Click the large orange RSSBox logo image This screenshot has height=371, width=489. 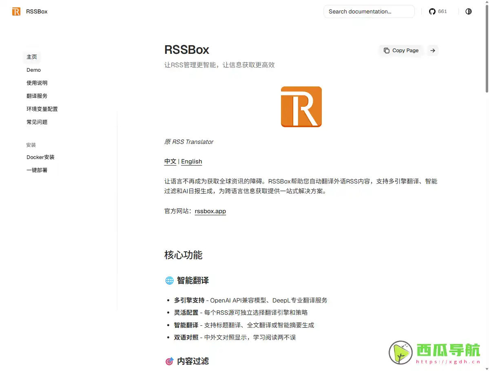pos(301,106)
